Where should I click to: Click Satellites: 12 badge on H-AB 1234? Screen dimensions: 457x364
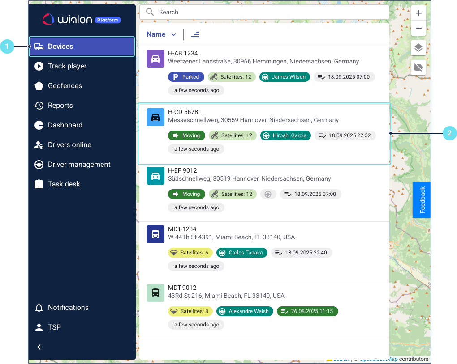point(232,77)
